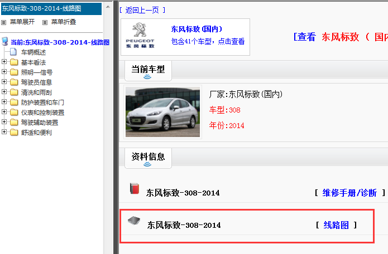388x254 pixels.
Task: Expand the 清洗和雨刮 tree node
Action: [x=4, y=91]
